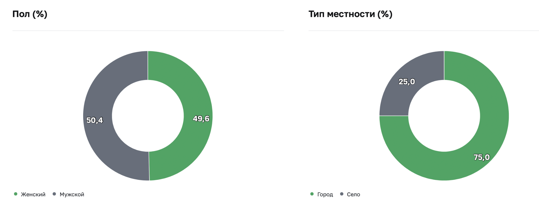Image resolution: width=539 pixels, height=205 pixels.
Task: Toggle the Мужской series legend label
Action: coord(72,194)
